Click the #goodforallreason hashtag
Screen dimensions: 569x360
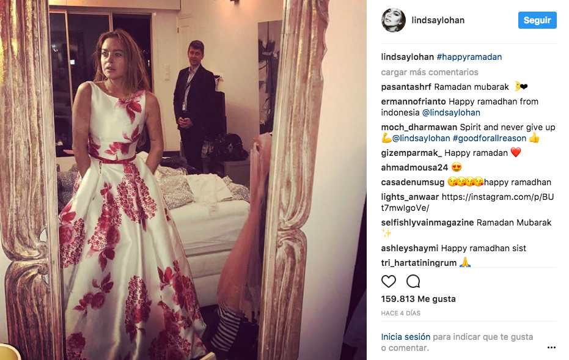(490, 138)
